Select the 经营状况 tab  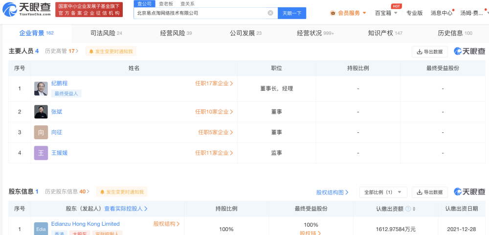(x=315, y=33)
